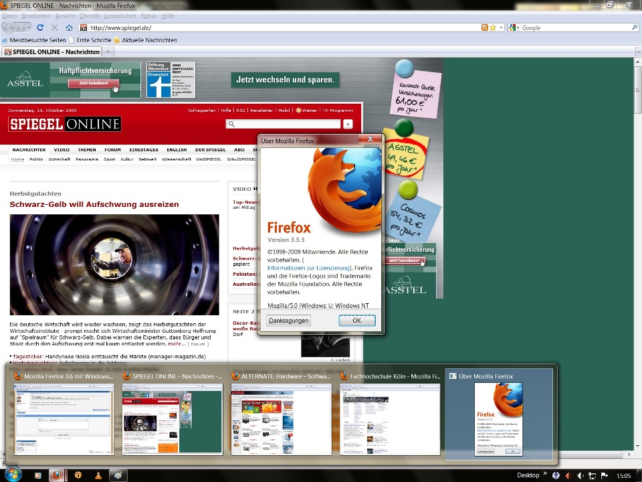Click the Spiegel search submit arrow button
Screen dimensions: 642x482
[x=348, y=124]
